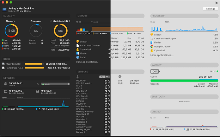Click the NETWORK section header
The height and width of the screenshot is (137, 220).
tap(36, 78)
